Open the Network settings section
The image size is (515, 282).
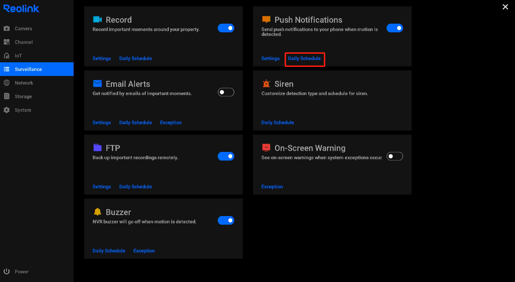pyautogui.click(x=37, y=83)
